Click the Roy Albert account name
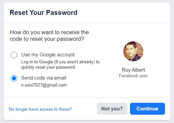Viewport: 174px width, 123px height. (133, 70)
